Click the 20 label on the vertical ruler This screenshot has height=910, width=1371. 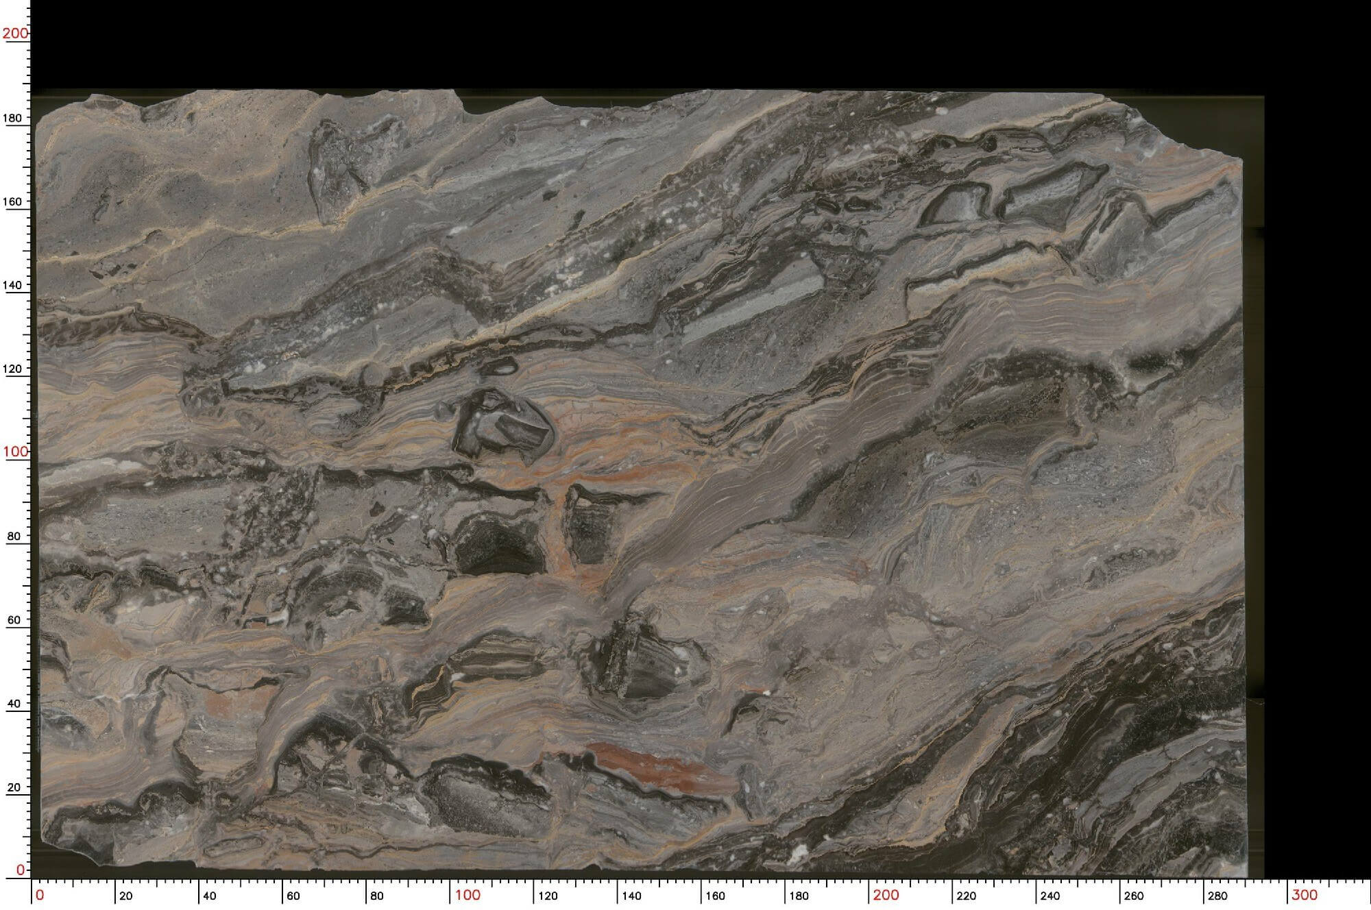coord(14,787)
